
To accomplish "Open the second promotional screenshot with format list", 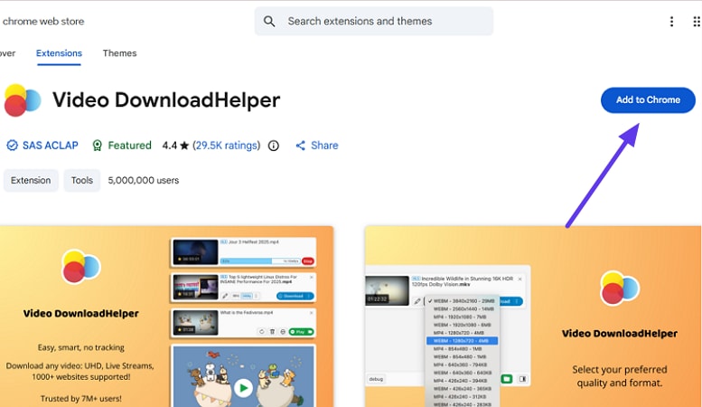I will pyautogui.click(x=533, y=317).
